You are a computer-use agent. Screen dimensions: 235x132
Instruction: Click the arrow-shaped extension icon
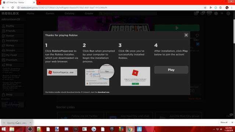[x=211, y=8]
